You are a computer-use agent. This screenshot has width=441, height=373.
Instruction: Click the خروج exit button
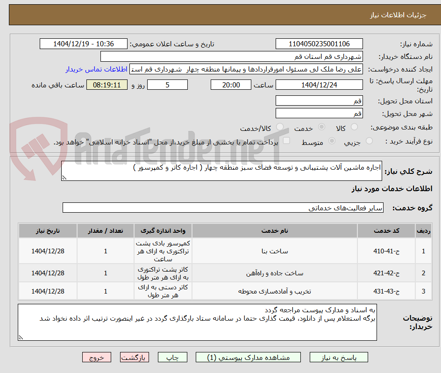coord(97,358)
